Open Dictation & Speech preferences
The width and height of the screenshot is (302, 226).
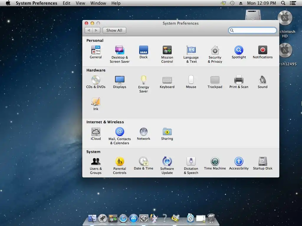coord(191,166)
